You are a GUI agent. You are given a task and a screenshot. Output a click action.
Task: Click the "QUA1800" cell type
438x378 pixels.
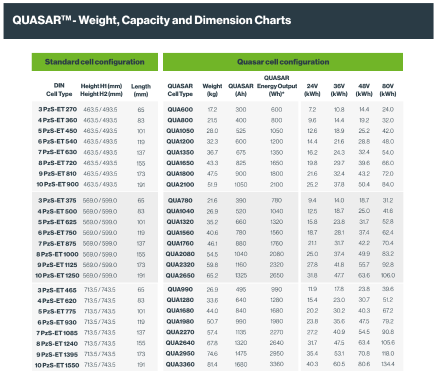tap(180, 174)
